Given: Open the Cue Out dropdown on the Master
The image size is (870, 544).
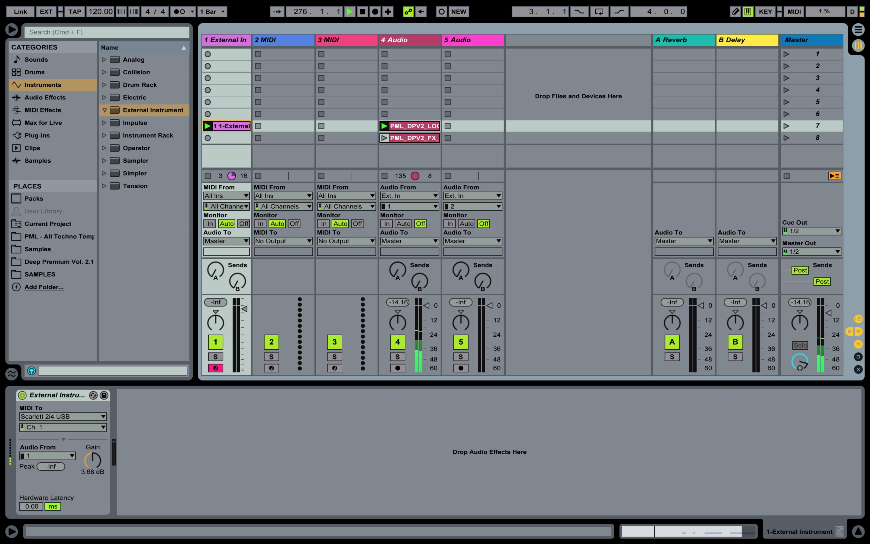Looking at the screenshot, I should click(811, 231).
